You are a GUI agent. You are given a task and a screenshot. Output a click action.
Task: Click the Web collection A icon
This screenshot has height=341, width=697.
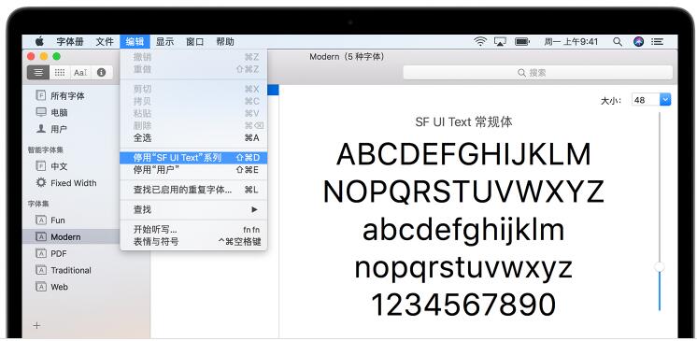[x=41, y=287]
